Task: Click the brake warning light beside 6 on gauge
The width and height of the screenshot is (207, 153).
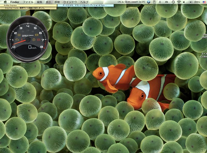Action: click(x=36, y=35)
